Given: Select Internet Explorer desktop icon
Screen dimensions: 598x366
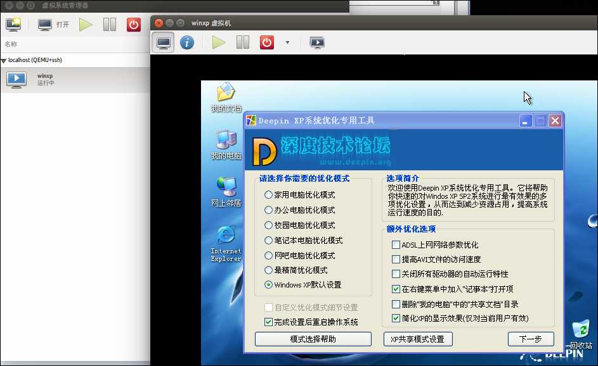Looking at the screenshot, I should click(226, 244).
